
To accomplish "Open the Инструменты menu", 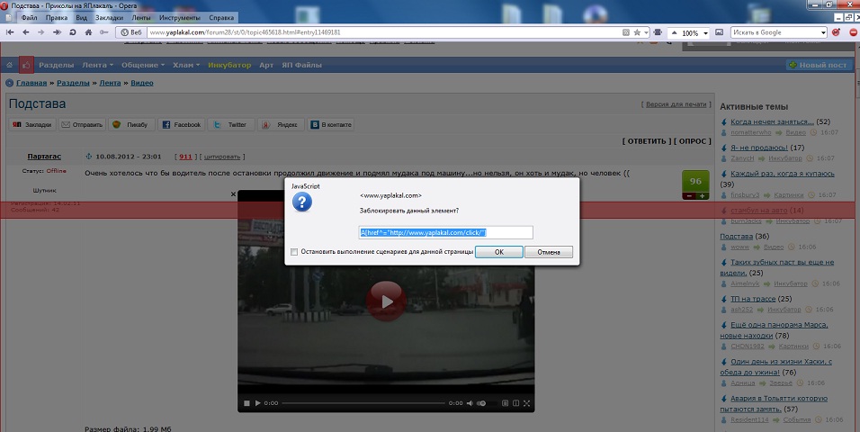I will point(179,18).
